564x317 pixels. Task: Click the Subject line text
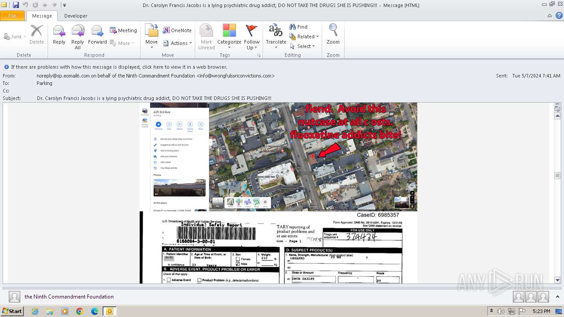tap(154, 98)
